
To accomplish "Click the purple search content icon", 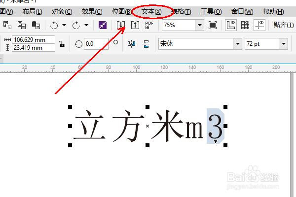I will tap(103, 25).
